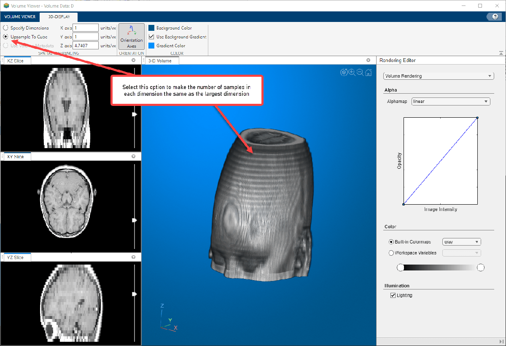Click the XZ Slice slider handle

coord(135,114)
